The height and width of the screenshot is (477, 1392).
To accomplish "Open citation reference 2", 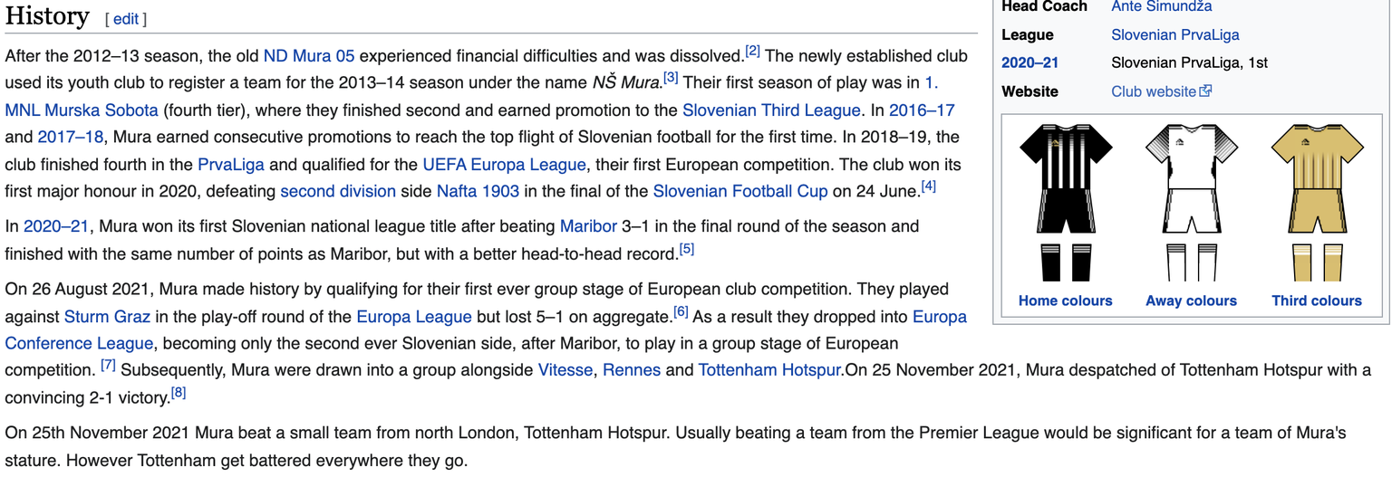I will [x=752, y=52].
